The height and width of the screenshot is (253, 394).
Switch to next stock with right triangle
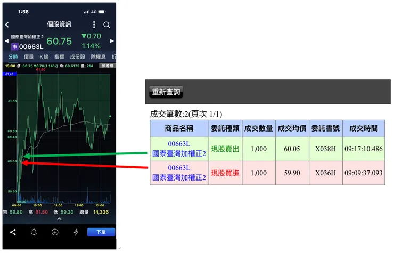point(112,40)
